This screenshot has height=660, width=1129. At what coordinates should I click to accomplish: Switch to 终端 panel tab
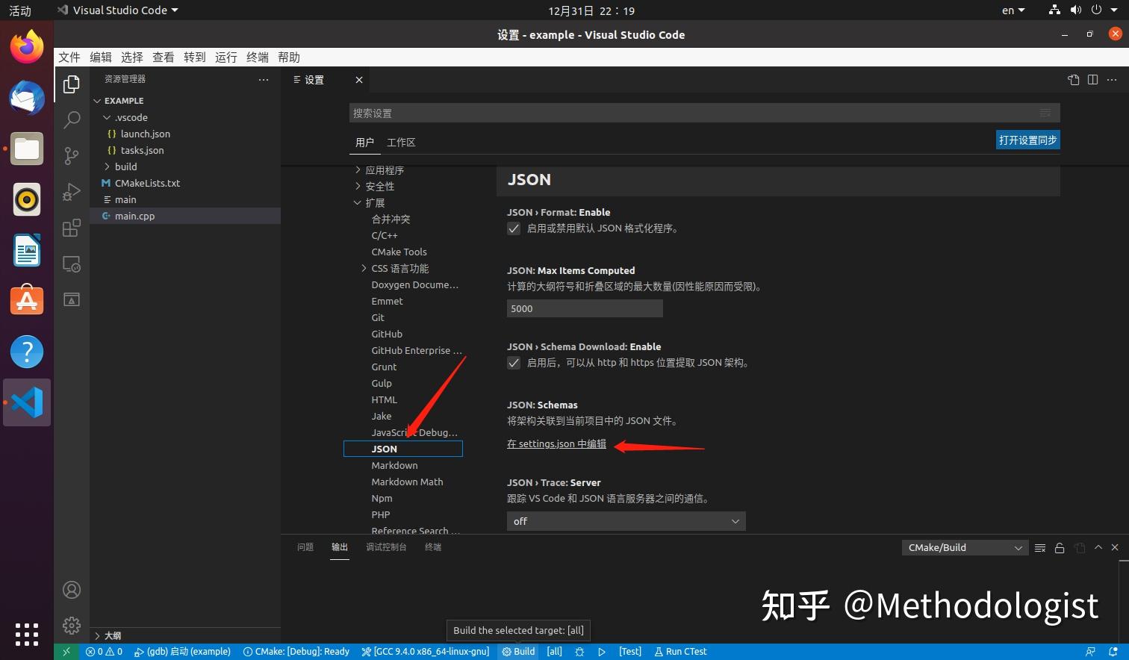(x=433, y=547)
